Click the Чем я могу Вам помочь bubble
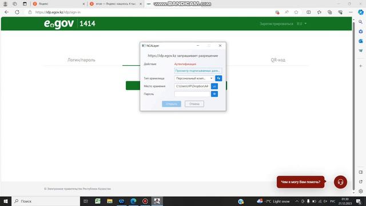366x206 pixels. tap(301, 182)
